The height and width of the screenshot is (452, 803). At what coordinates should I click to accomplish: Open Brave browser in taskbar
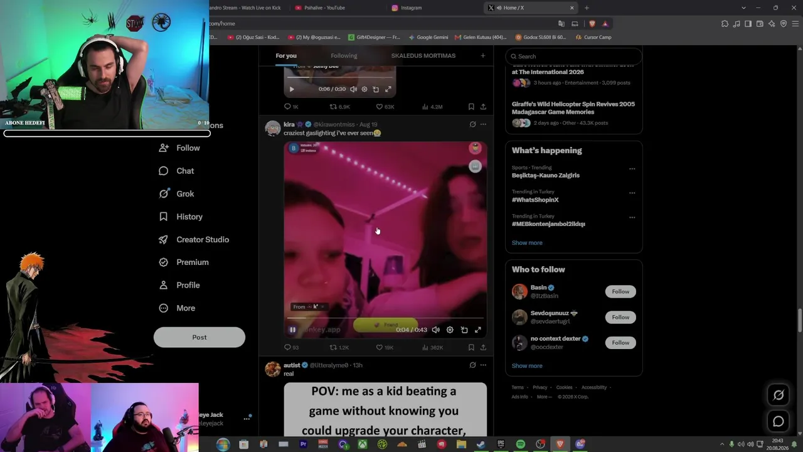[x=560, y=444]
